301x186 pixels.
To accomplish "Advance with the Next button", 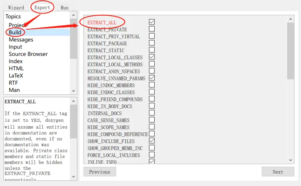I will point(278,172).
